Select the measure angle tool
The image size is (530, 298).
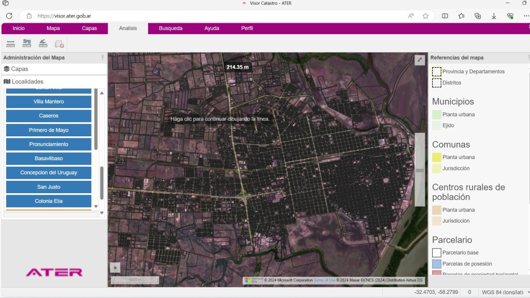coord(43,43)
